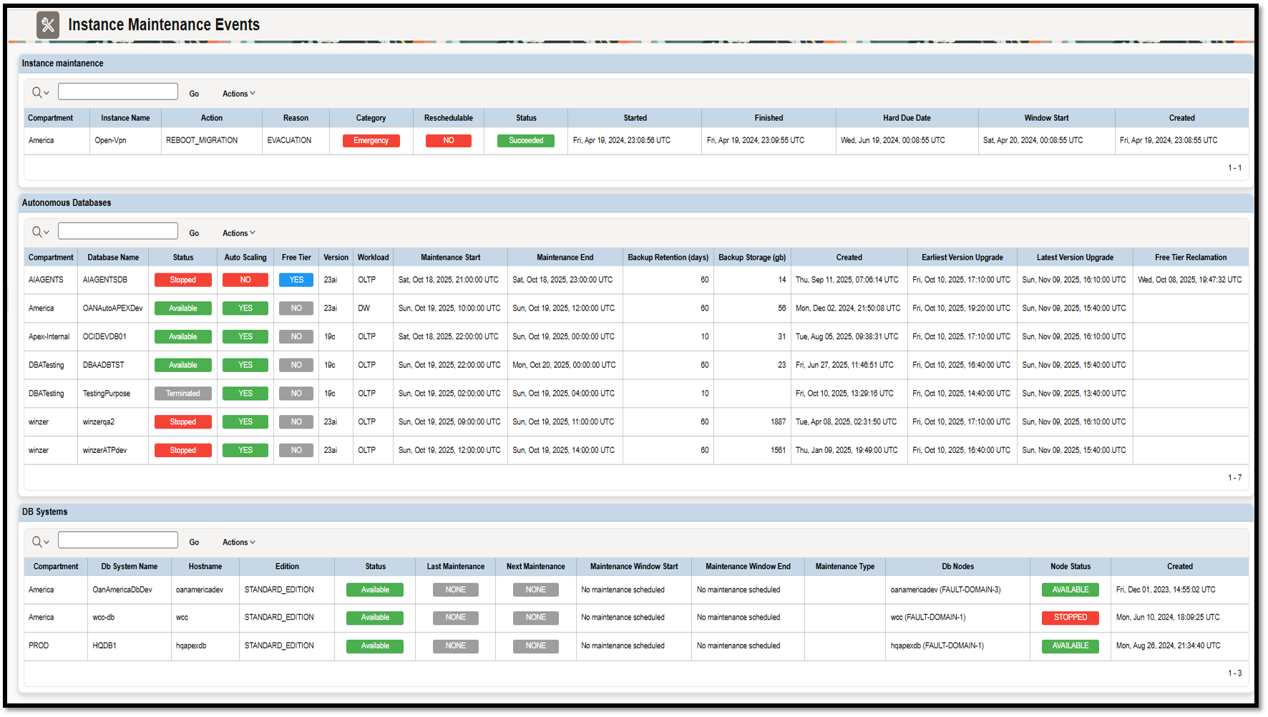1268x717 pixels.
Task: Click the wrench icon in the page header
Action: 47,25
